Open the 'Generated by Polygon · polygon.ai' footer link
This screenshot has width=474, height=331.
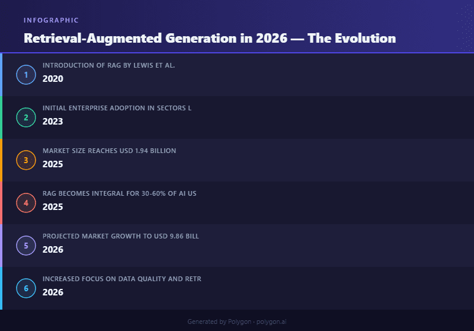point(236,322)
